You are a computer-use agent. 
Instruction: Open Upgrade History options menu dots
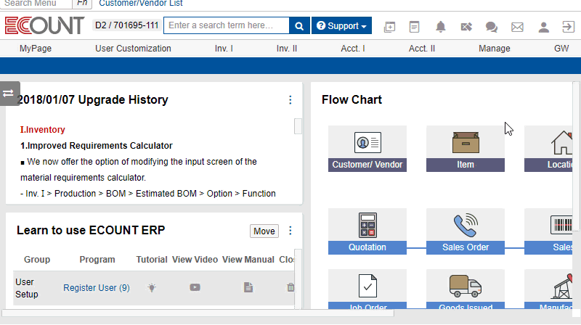point(290,100)
